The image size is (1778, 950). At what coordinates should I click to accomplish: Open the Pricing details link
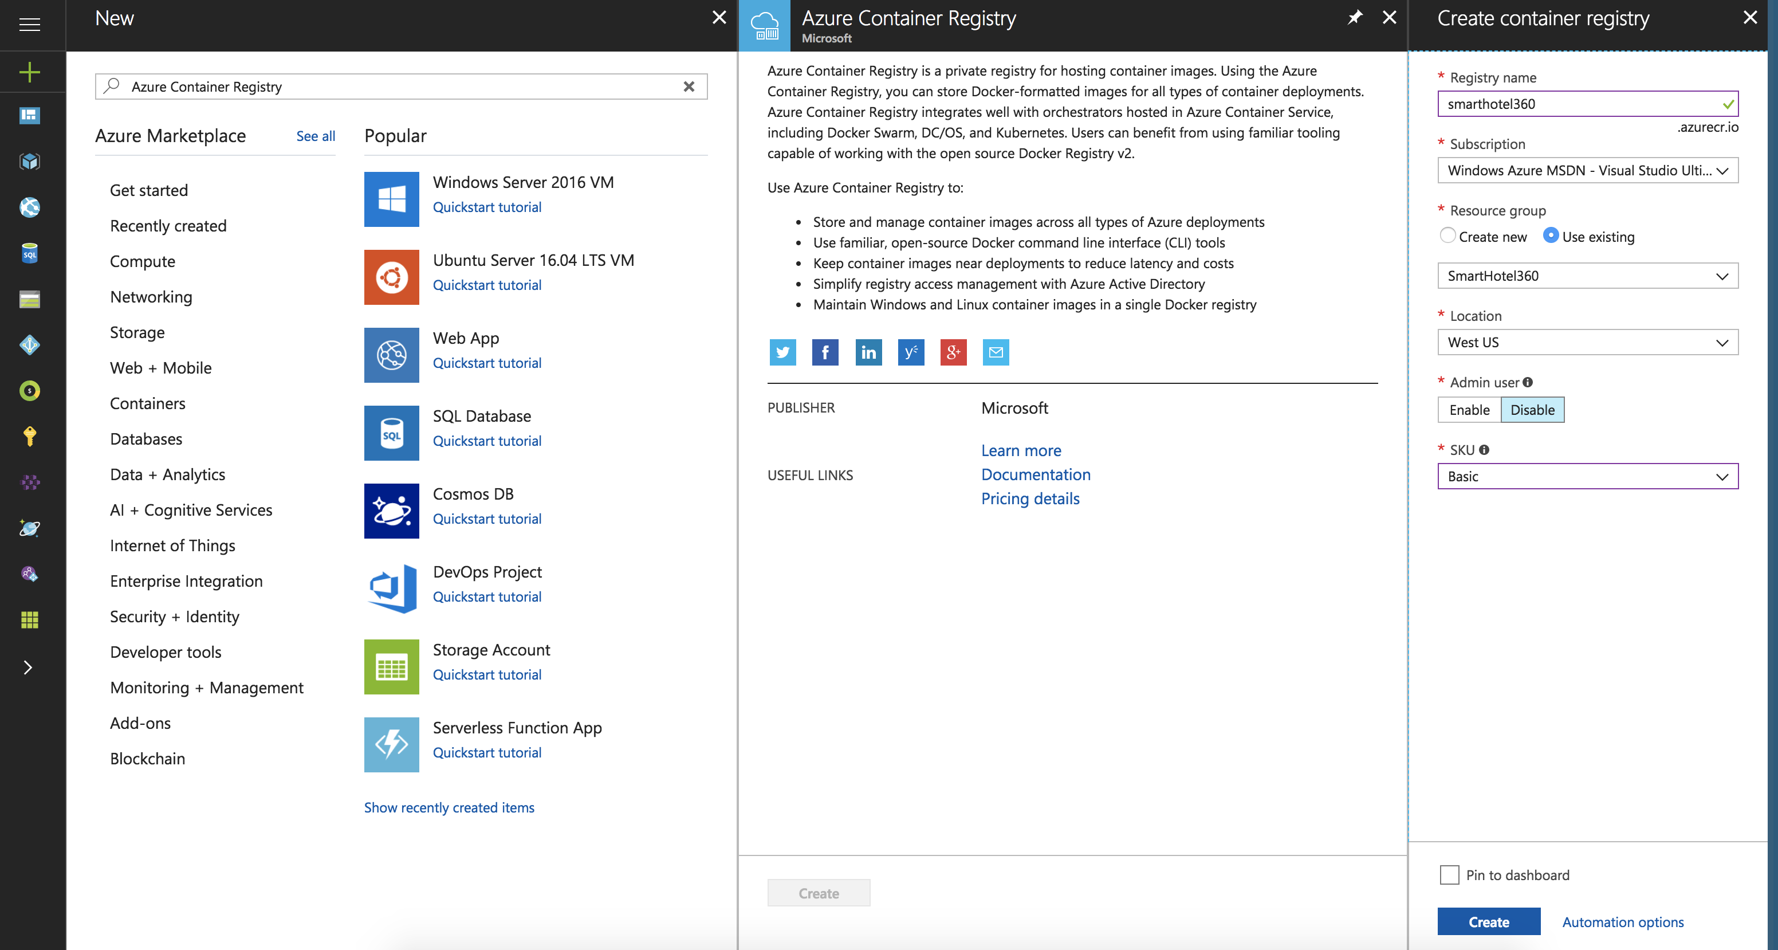[1030, 498]
